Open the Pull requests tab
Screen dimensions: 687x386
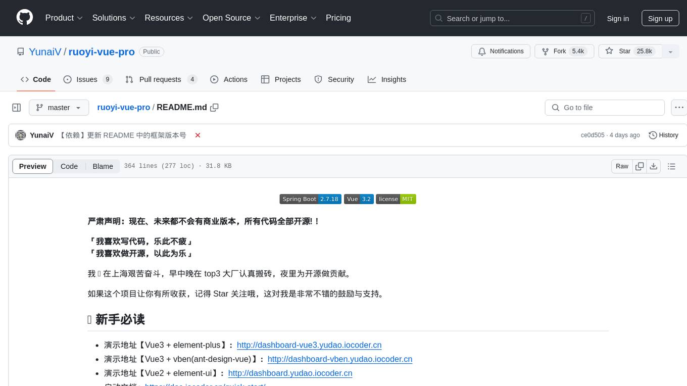(x=161, y=79)
